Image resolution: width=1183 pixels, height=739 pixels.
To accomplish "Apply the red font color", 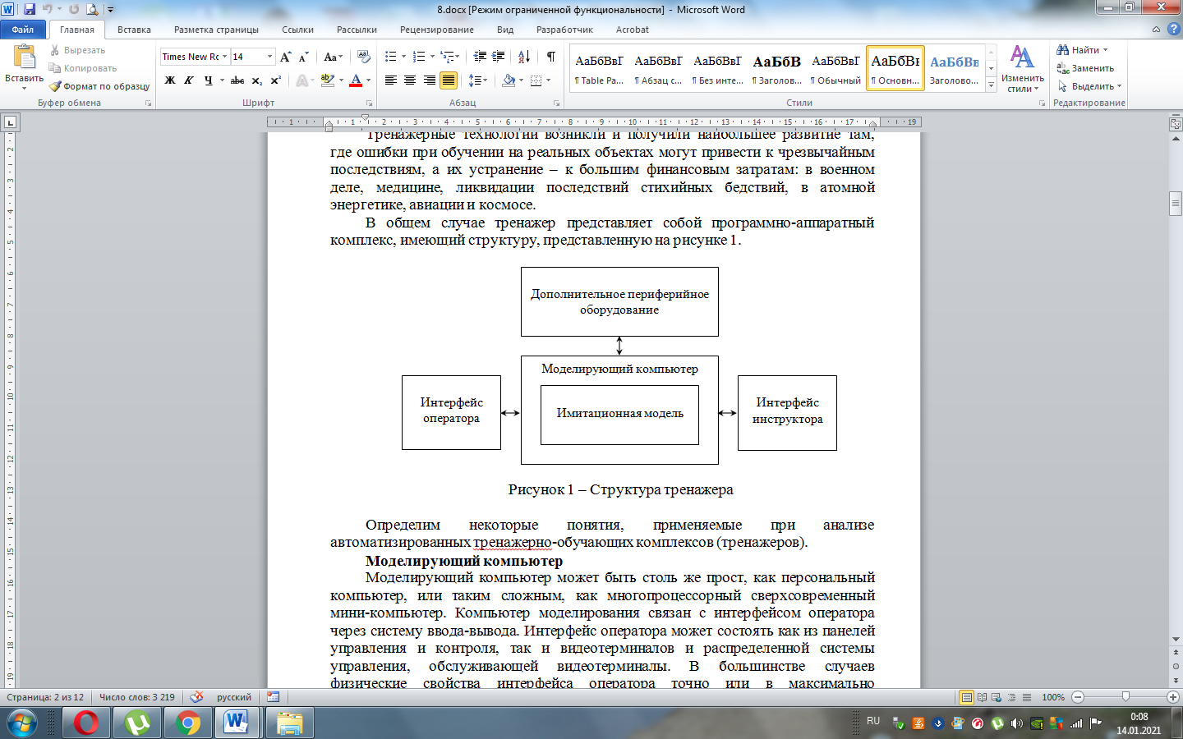I will tap(356, 80).
